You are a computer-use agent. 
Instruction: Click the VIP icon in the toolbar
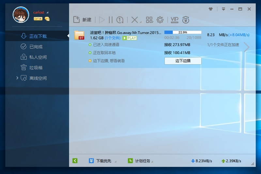(175, 20)
